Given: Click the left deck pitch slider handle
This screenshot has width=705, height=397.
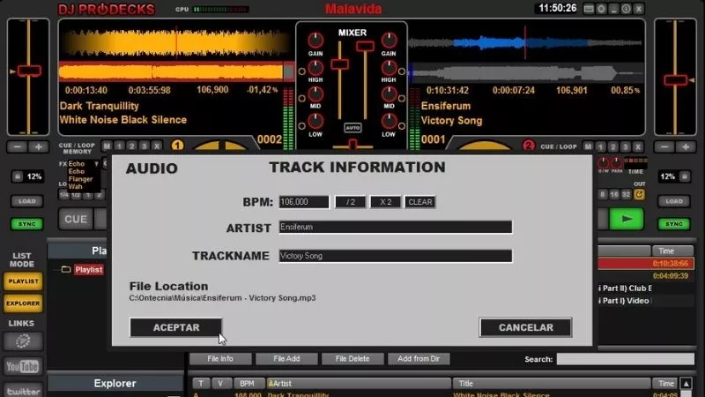Looking at the screenshot, I should (x=29, y=71).
